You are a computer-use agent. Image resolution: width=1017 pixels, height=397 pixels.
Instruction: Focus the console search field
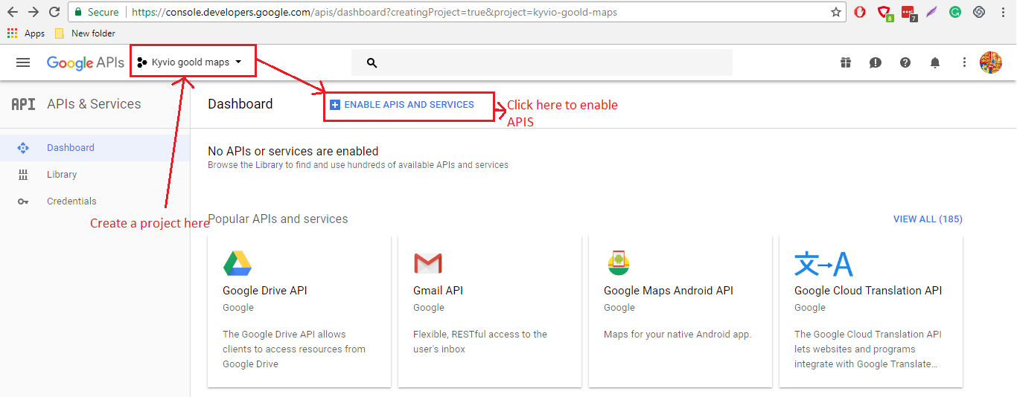click(x=542, y=63)
